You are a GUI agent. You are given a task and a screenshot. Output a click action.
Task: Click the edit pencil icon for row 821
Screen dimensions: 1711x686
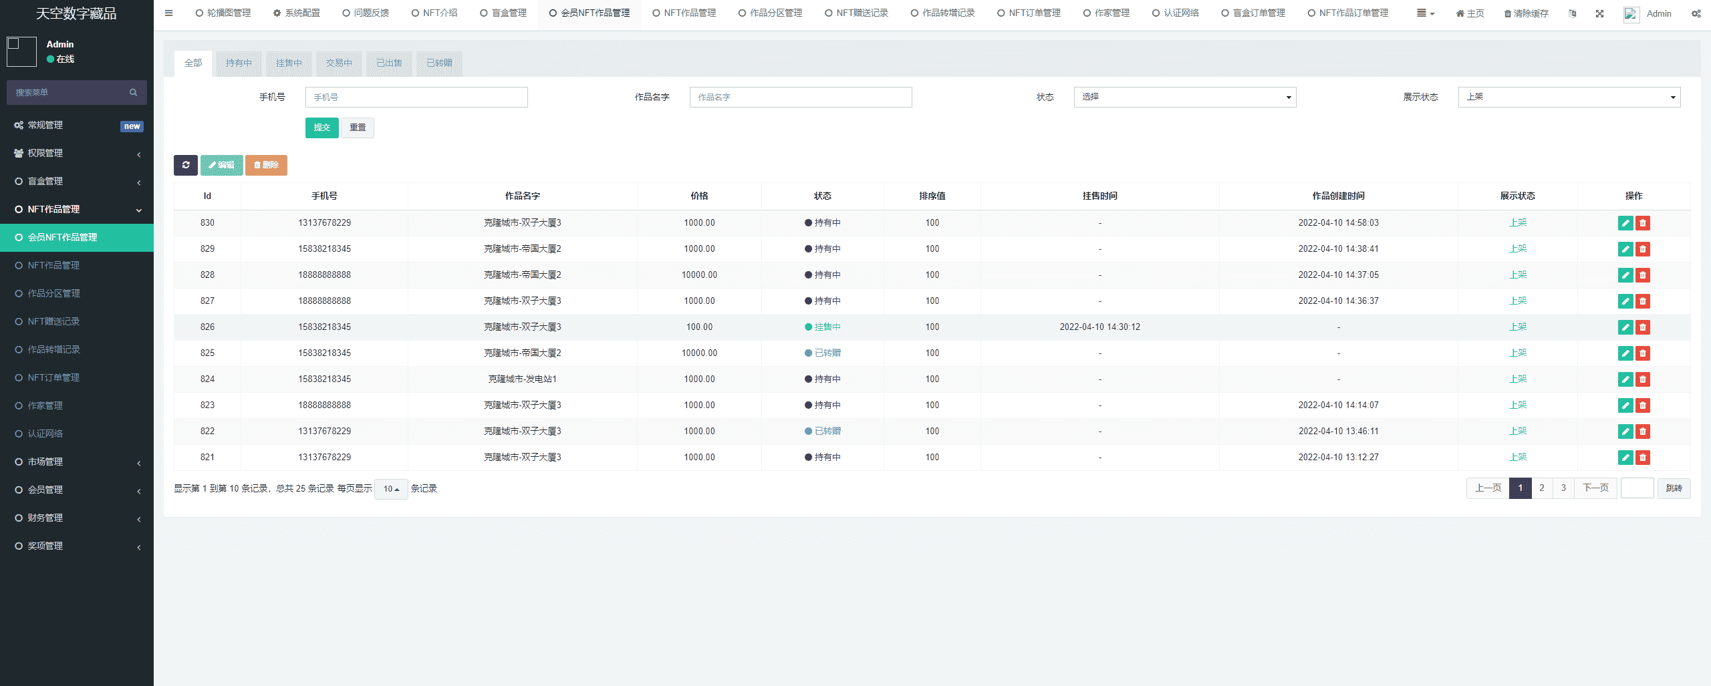tap(1625, 458)
